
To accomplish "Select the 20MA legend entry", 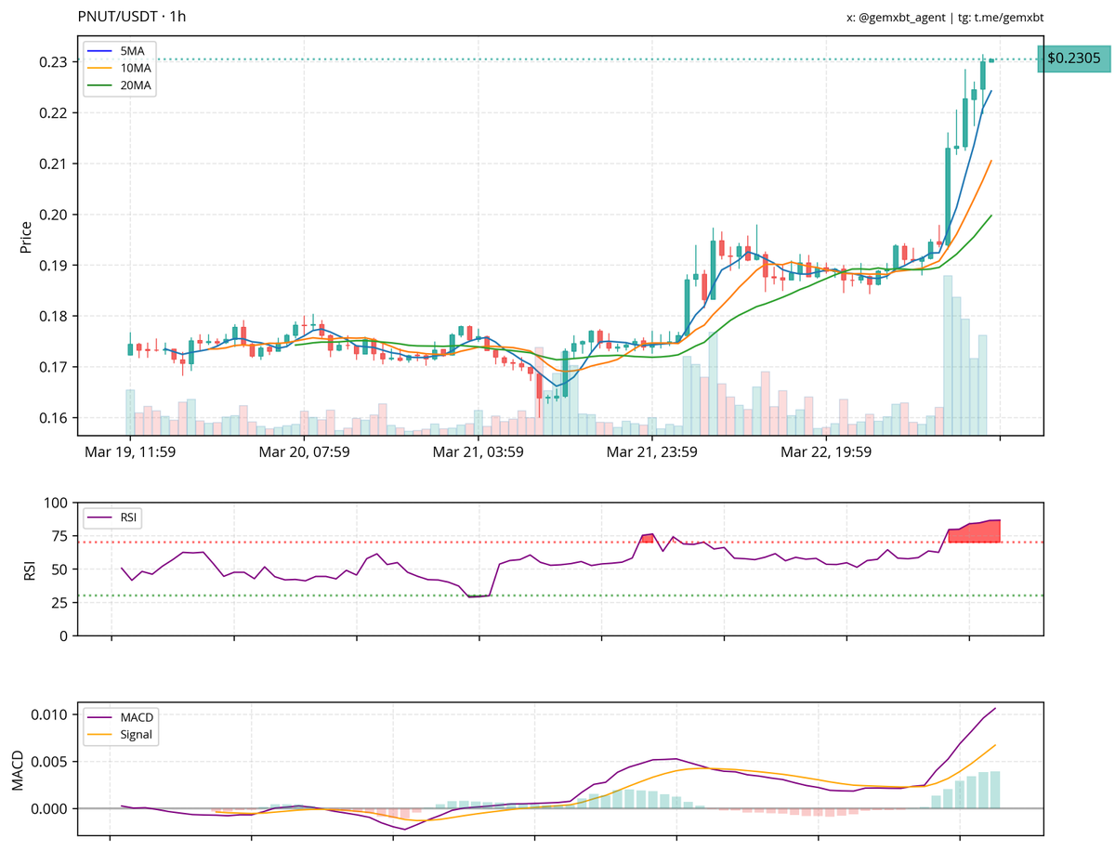I will coord(124,83).
